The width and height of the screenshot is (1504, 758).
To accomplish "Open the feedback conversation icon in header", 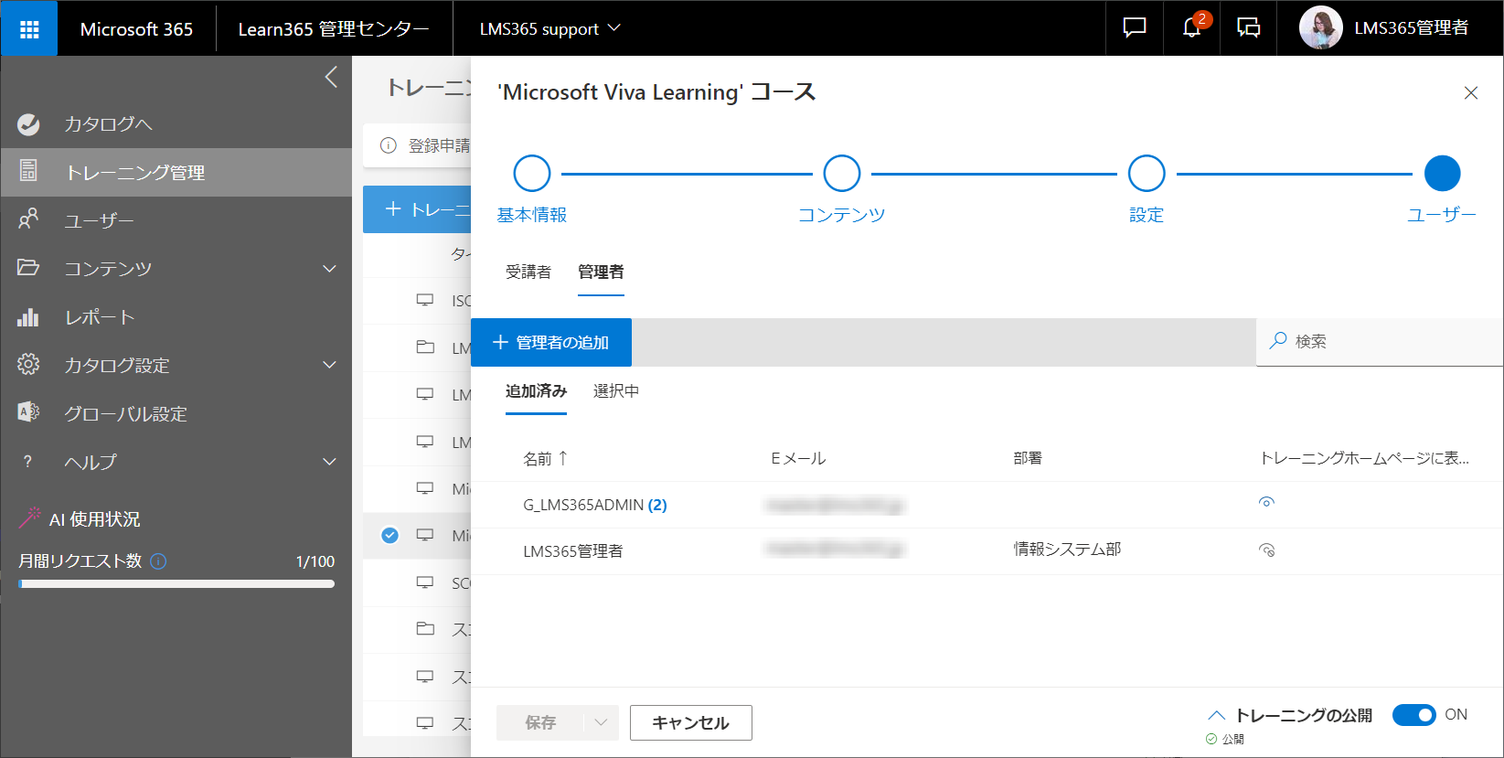I will [1248, 28].
